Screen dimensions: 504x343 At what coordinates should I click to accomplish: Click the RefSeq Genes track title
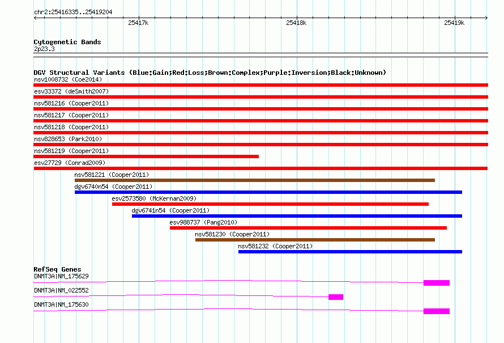coord(58,269)
